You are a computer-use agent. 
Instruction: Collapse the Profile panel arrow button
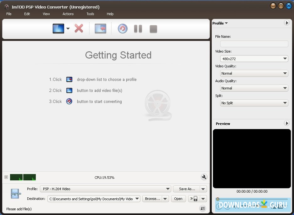tap(286, 23)
